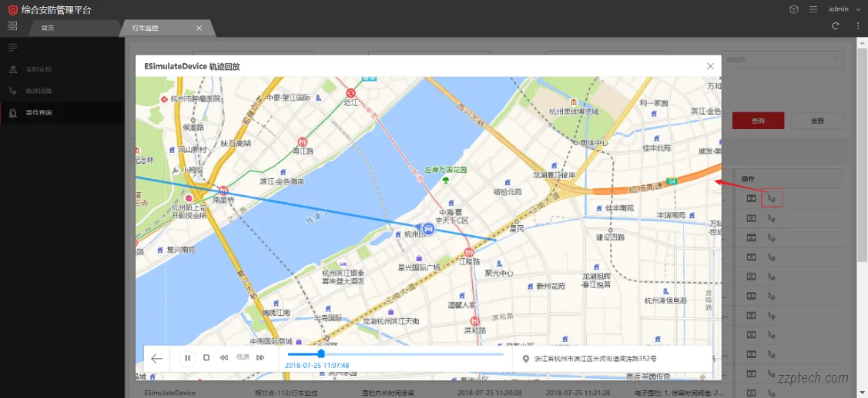The image size is (868, 398).
Task: Click the track replay icon highlighted in red
Action: click(x=772, y=198)
